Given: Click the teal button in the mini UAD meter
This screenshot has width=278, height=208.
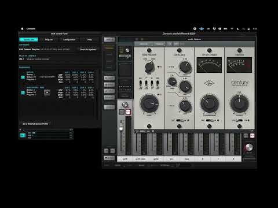Looking at the screenshot, I should [x=23, y=135].
